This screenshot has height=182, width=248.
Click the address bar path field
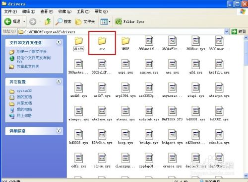(x=121, y=31)
